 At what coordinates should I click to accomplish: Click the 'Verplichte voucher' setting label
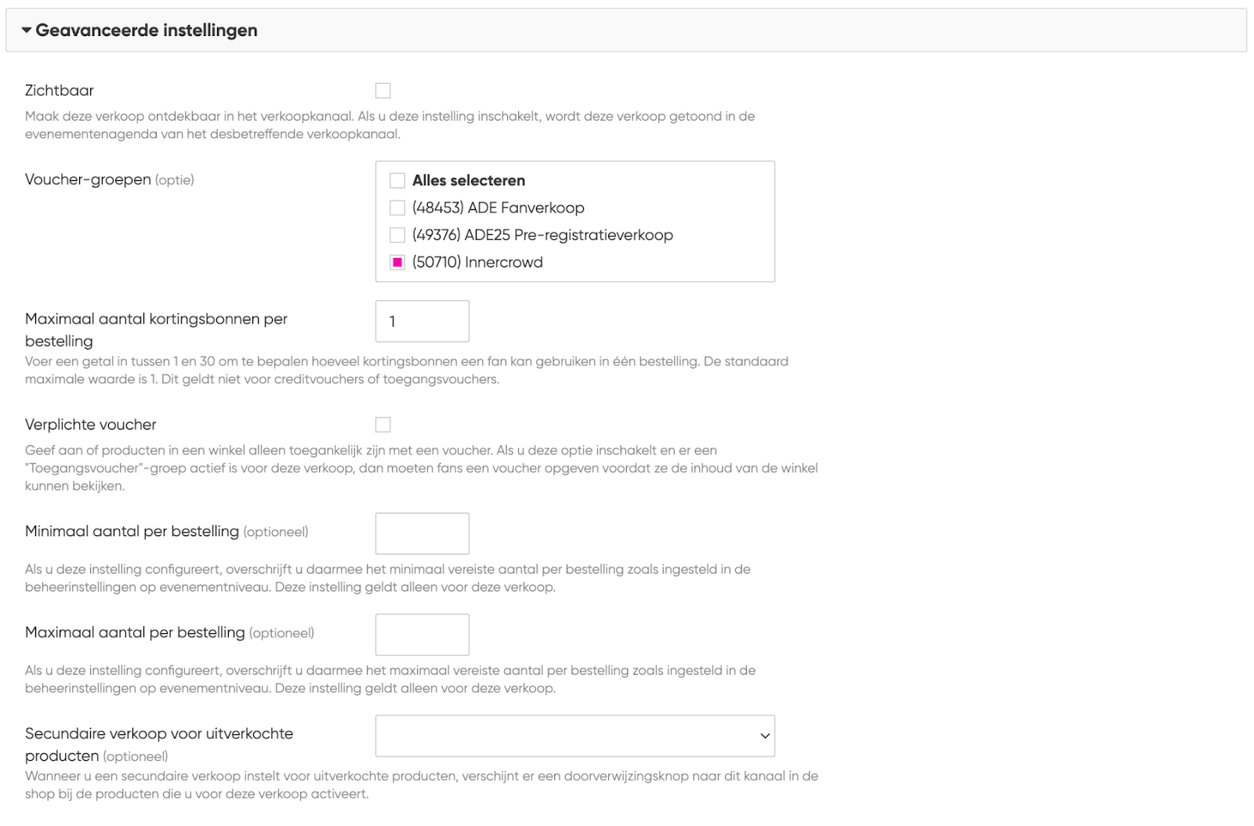[91, 425]
